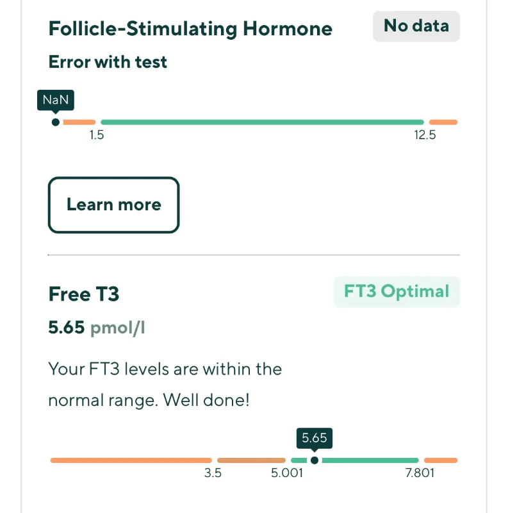Click the FSH range marker dot
Screen dimensions: 508x513
[56, 122]
